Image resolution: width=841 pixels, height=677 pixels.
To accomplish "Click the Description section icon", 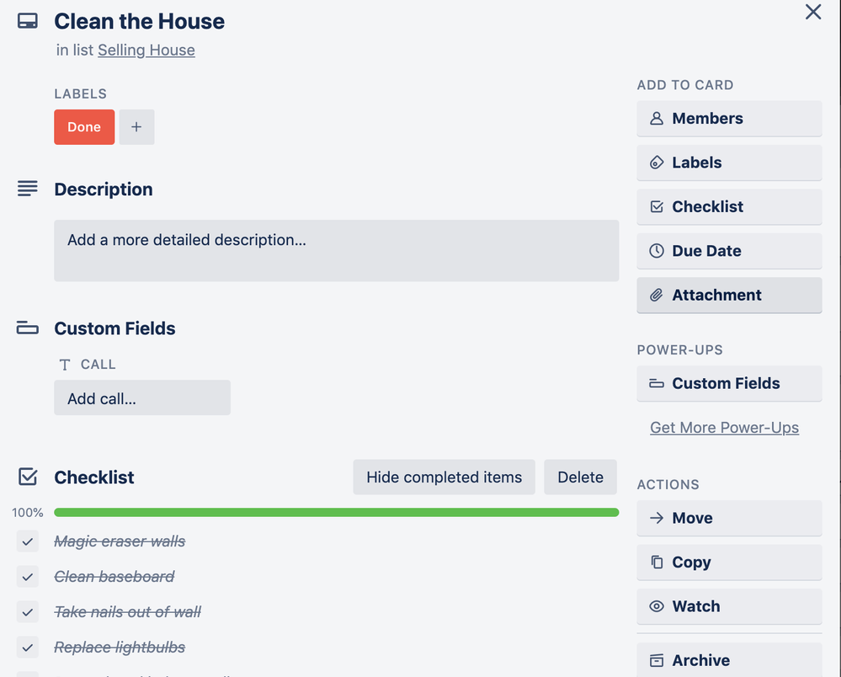I will 28,188.
